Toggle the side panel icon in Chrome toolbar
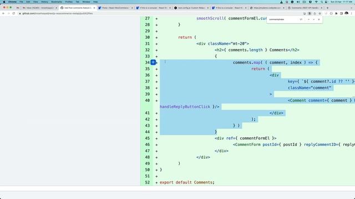The image size is (355, 199). pyautogui.click(x=341, y=13)
